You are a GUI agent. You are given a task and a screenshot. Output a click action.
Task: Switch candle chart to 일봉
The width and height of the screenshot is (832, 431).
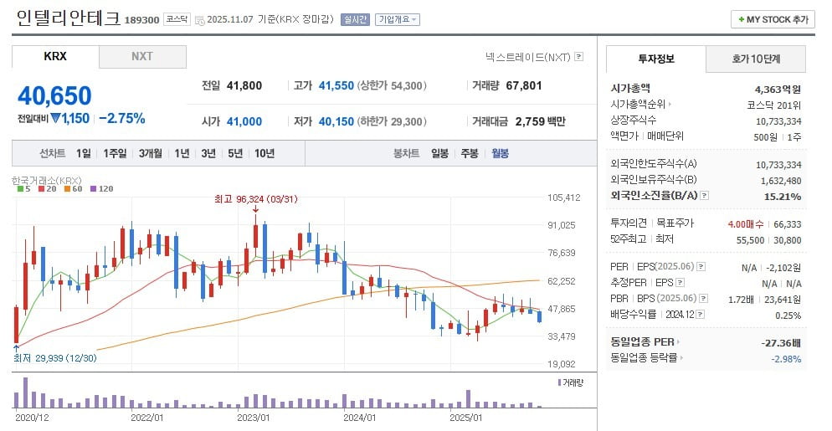439,153
